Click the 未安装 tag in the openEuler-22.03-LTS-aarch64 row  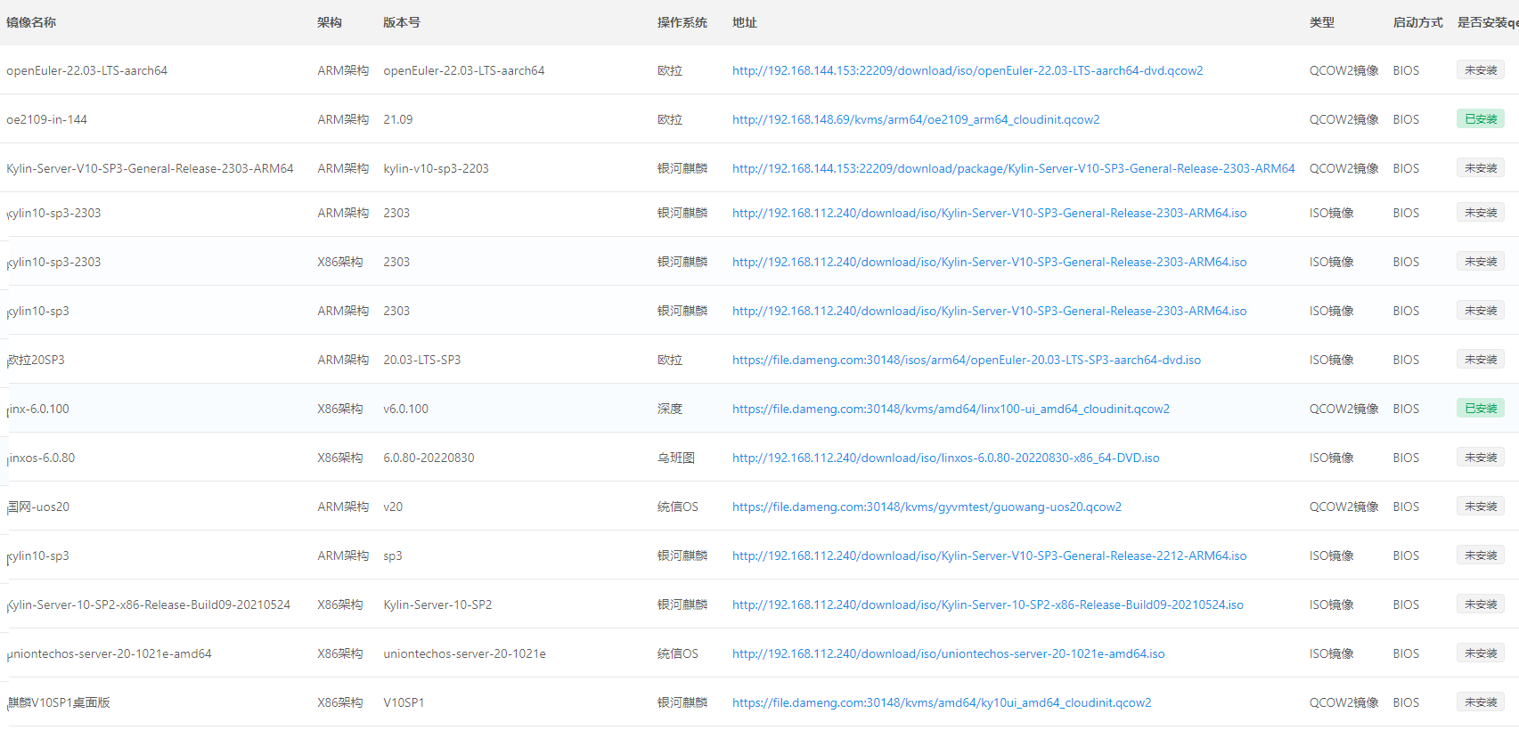[1481, 69]
